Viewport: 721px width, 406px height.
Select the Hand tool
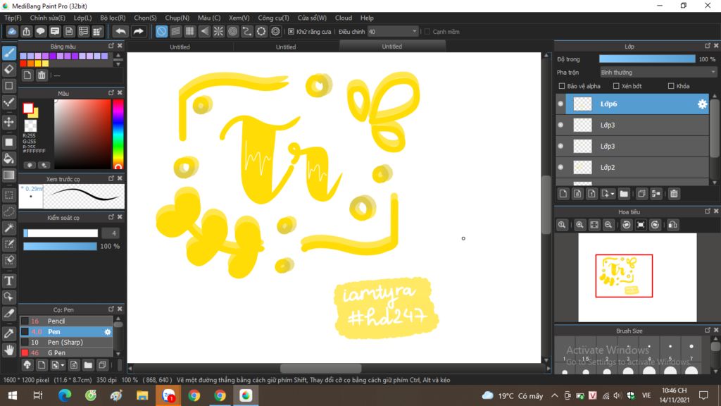8,350
